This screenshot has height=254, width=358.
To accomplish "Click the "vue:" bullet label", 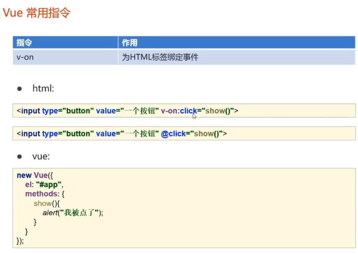I will [x=41, y=157].
